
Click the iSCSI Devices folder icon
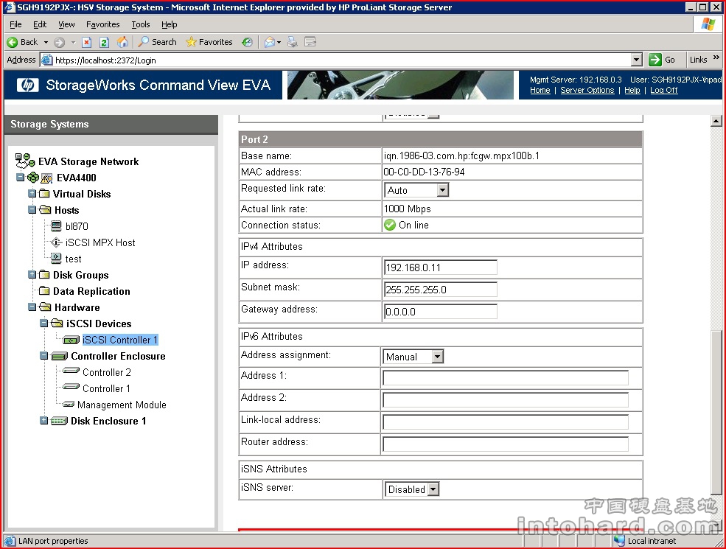click(57, 323)
